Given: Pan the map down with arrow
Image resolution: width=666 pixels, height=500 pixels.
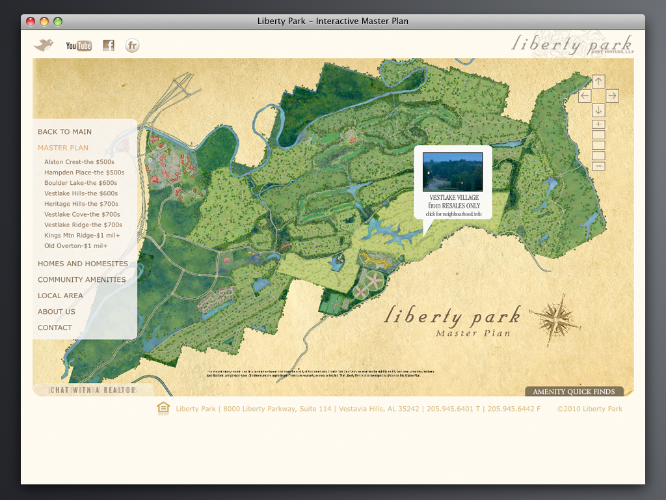Looking at the screenshot, I should (x=598, y=110).
